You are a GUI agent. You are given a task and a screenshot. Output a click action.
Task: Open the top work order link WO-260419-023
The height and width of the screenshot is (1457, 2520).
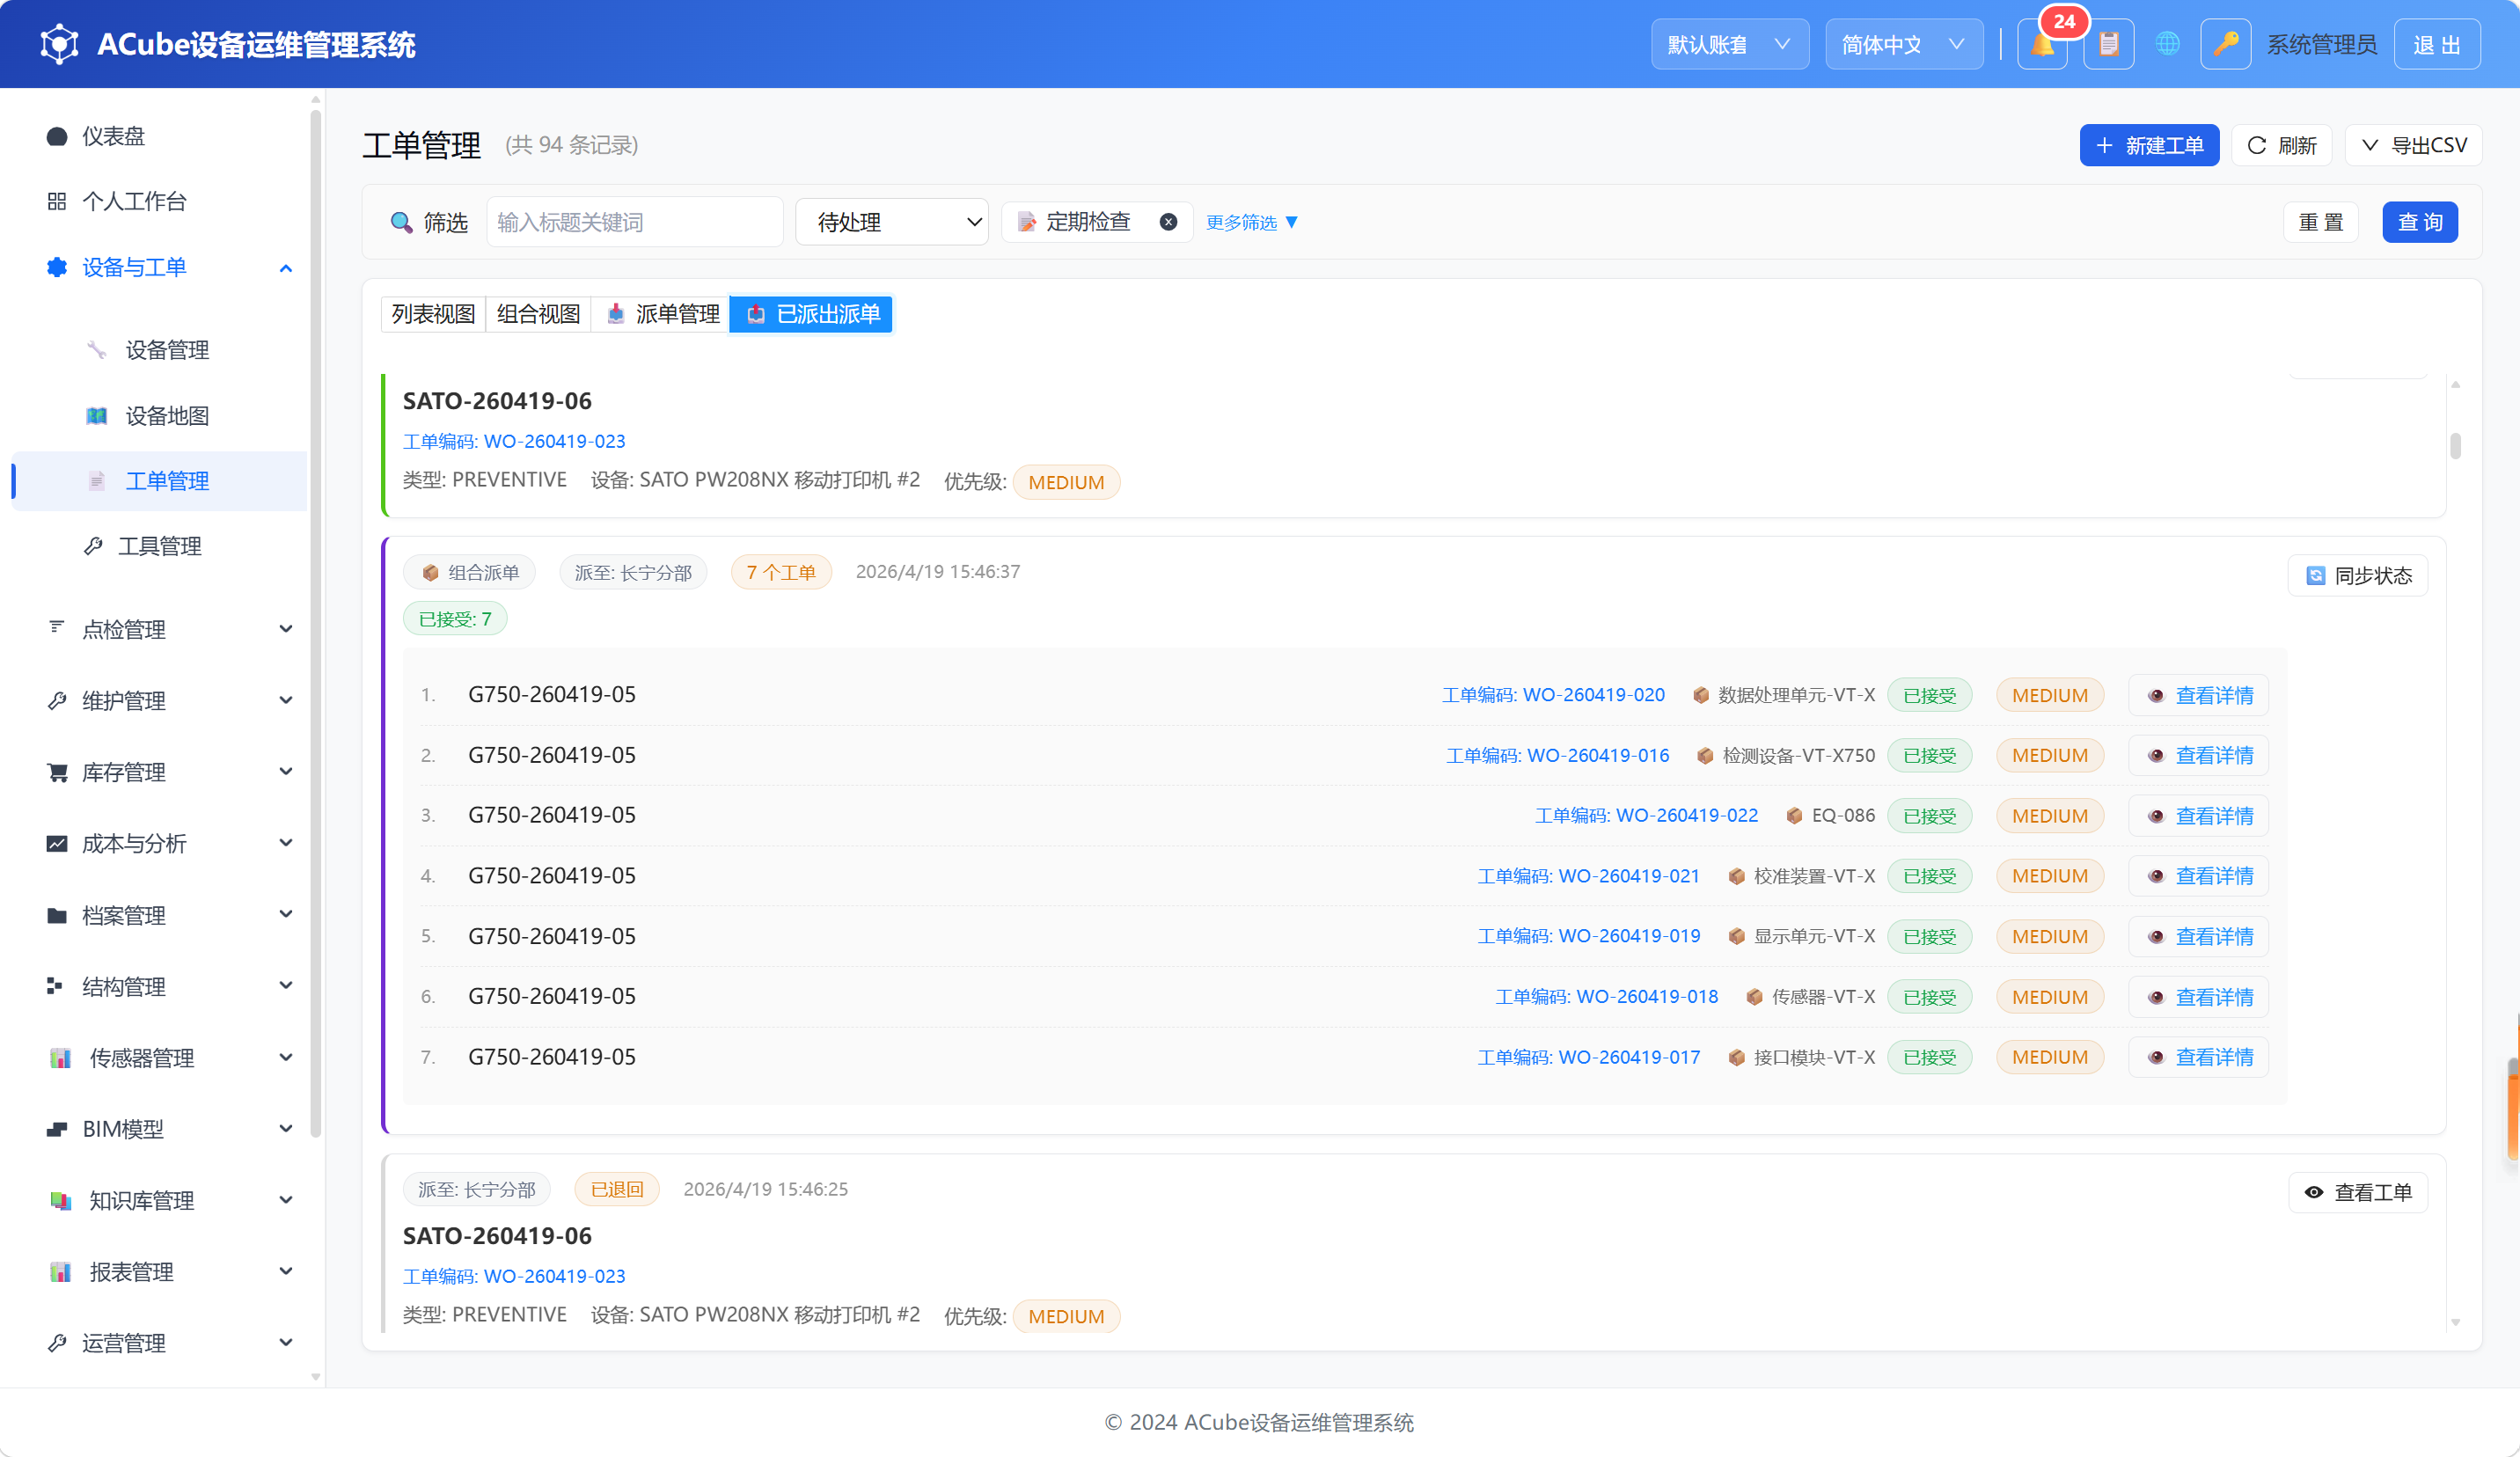[514, 441]
